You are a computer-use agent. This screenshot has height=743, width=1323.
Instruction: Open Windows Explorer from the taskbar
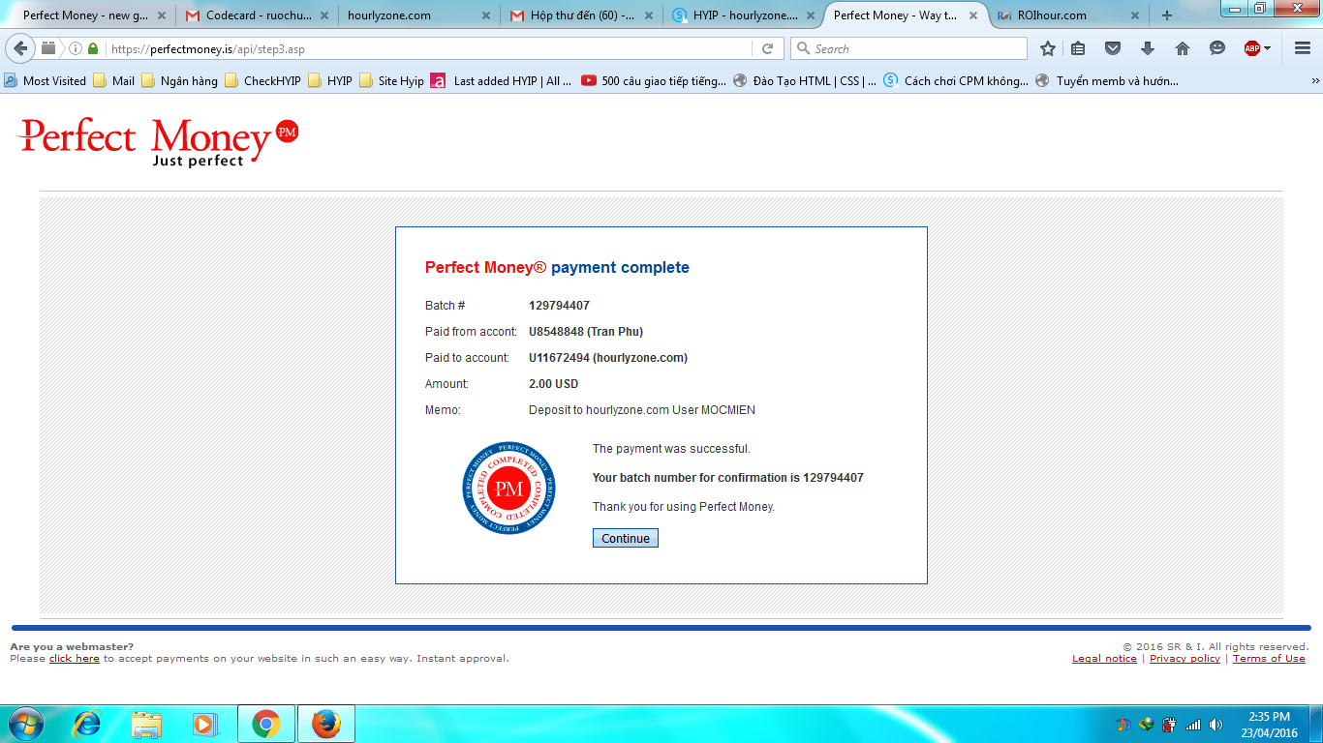(147, 724)
